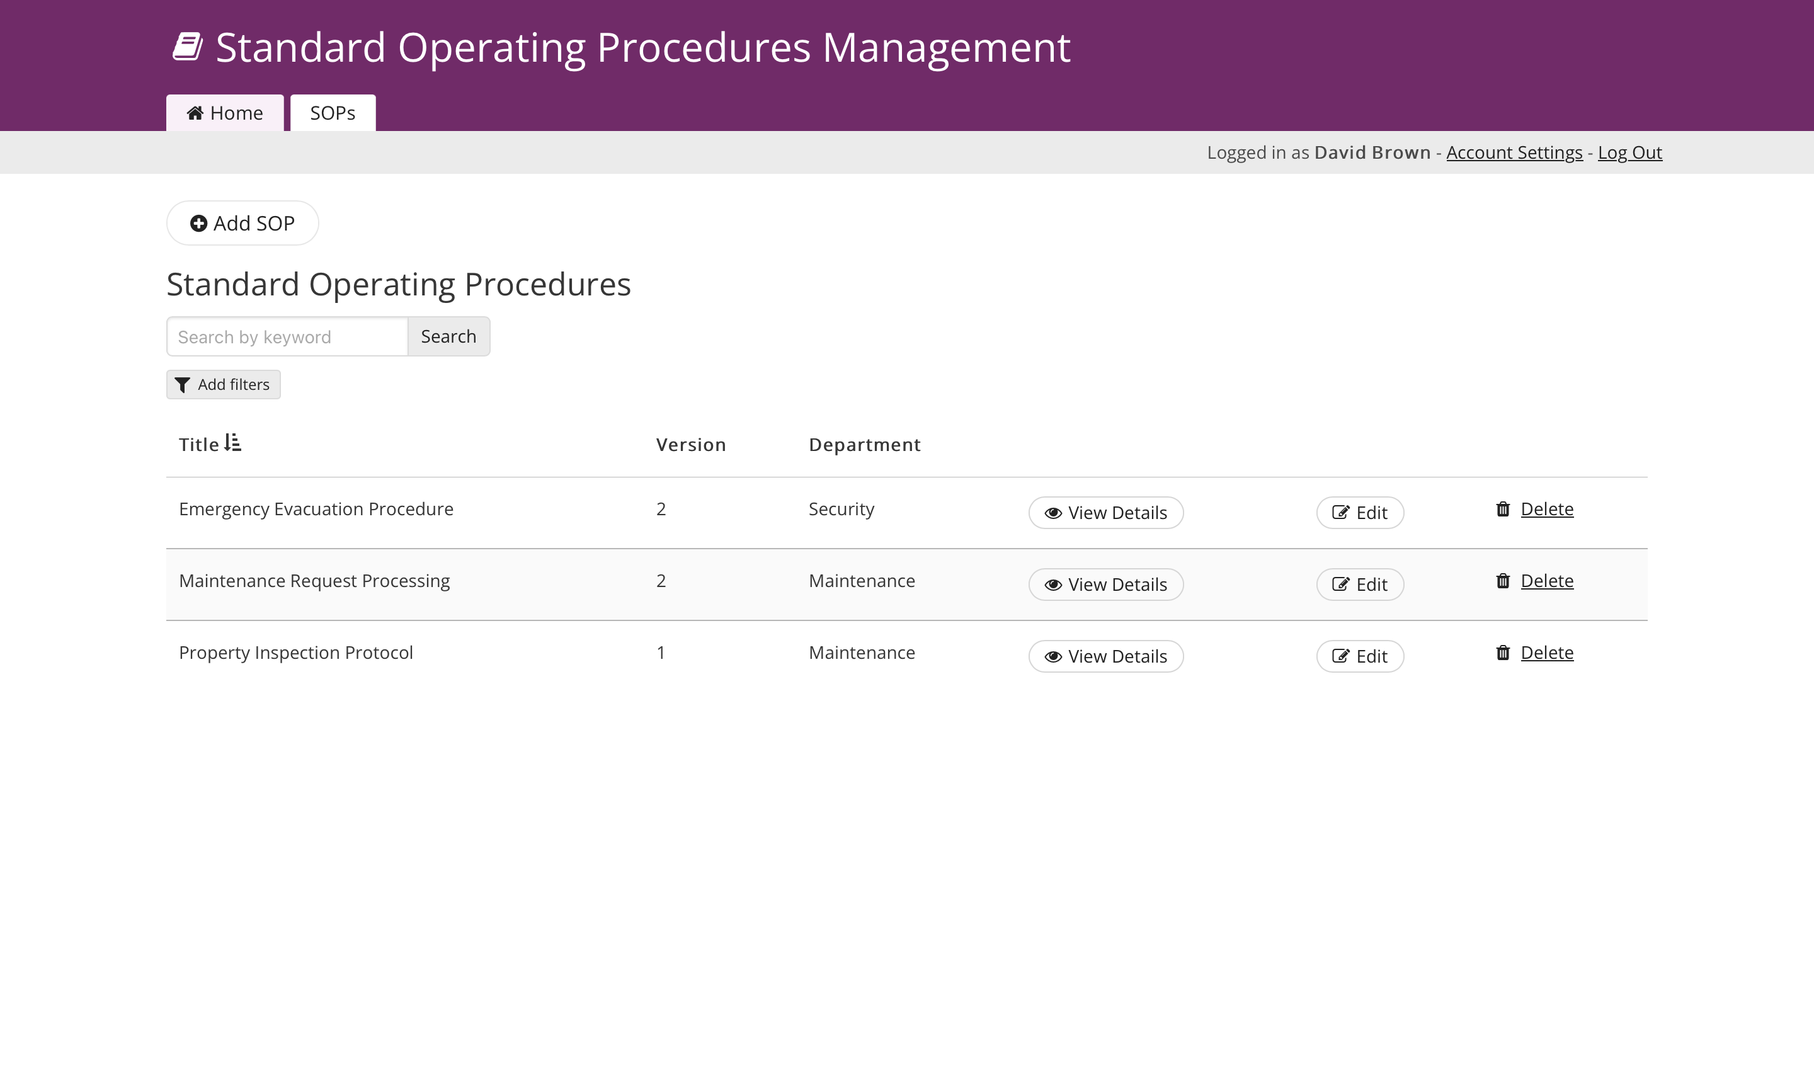Click the Search by keyword field
This screenshot has height=1067, width=1814.
287,337
